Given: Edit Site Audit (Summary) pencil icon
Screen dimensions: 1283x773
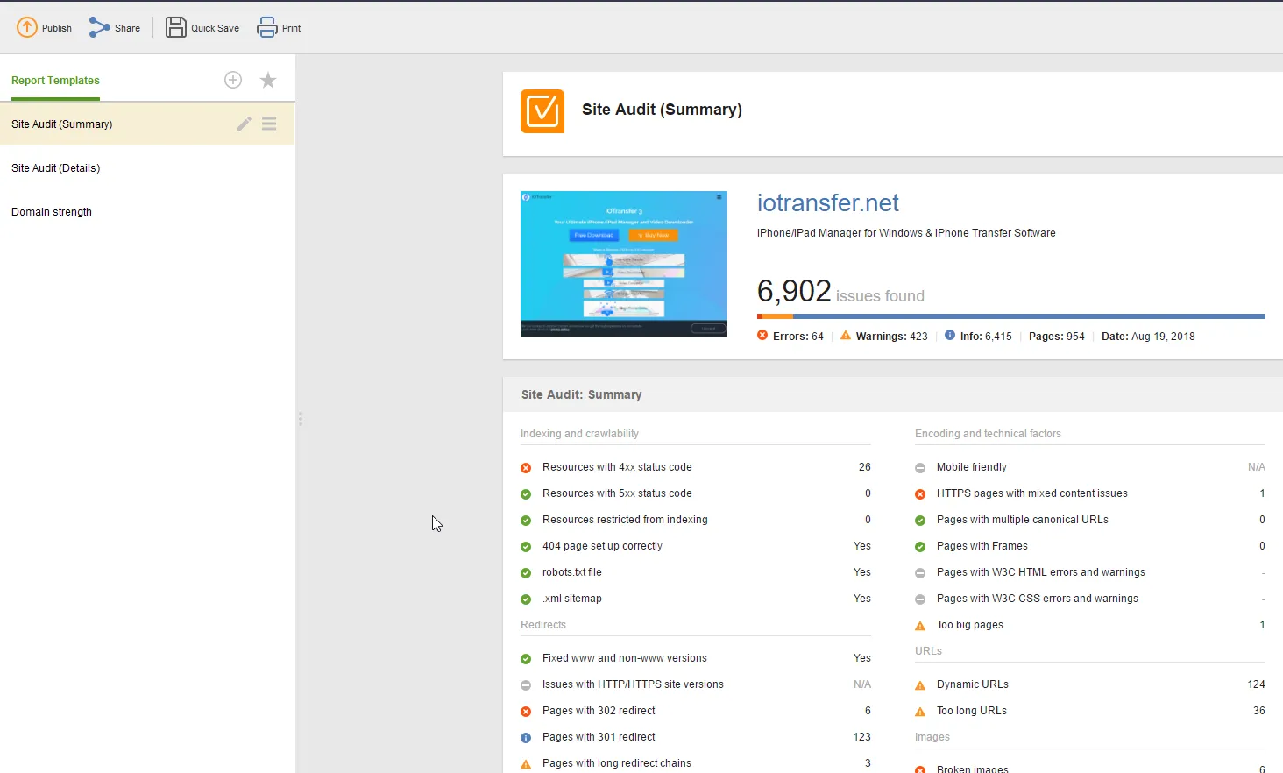Looking at the screenshot, I should point(245,124).
